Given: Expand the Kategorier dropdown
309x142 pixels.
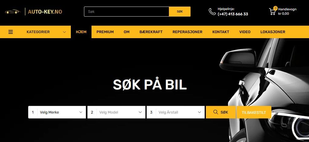Looking at the screenshot, I should point(46,32).
